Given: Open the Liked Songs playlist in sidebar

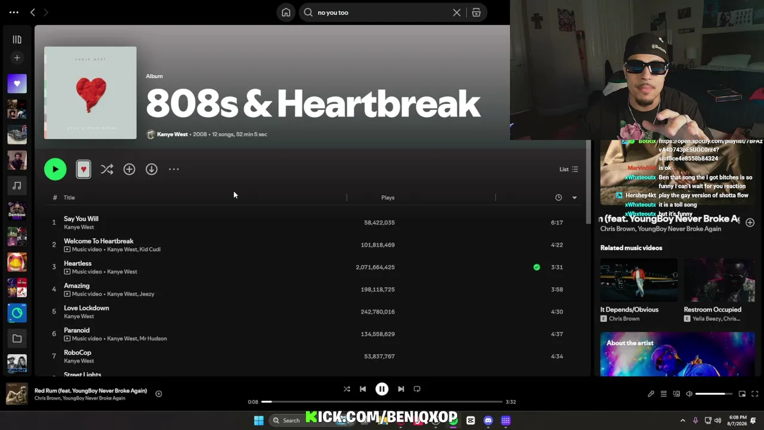Looking at the screenshot, I should [x=17, y=84].
